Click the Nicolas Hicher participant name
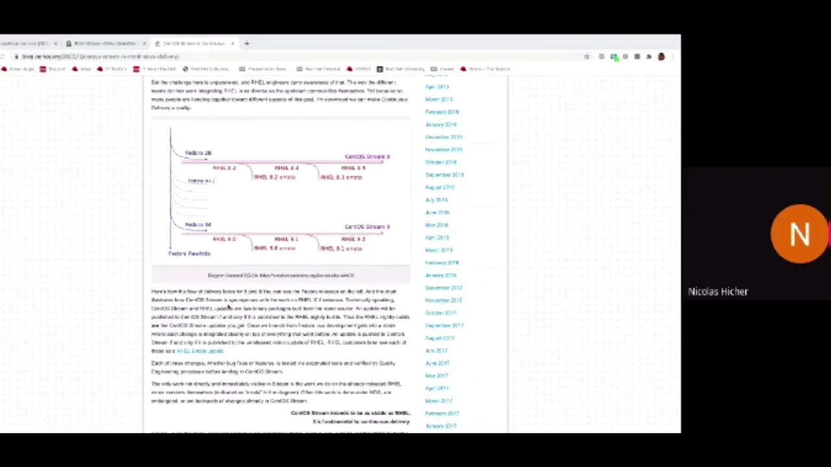The height and width of the screenshot is (467, 831). point(718,292)
